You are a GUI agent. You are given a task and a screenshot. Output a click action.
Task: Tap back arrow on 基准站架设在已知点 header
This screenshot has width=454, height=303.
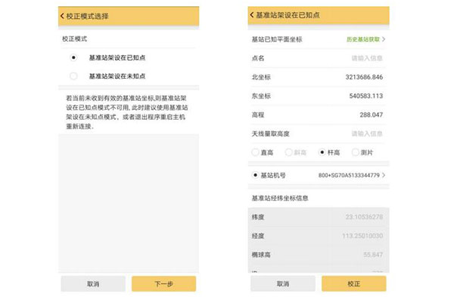[x=252, y=15]
